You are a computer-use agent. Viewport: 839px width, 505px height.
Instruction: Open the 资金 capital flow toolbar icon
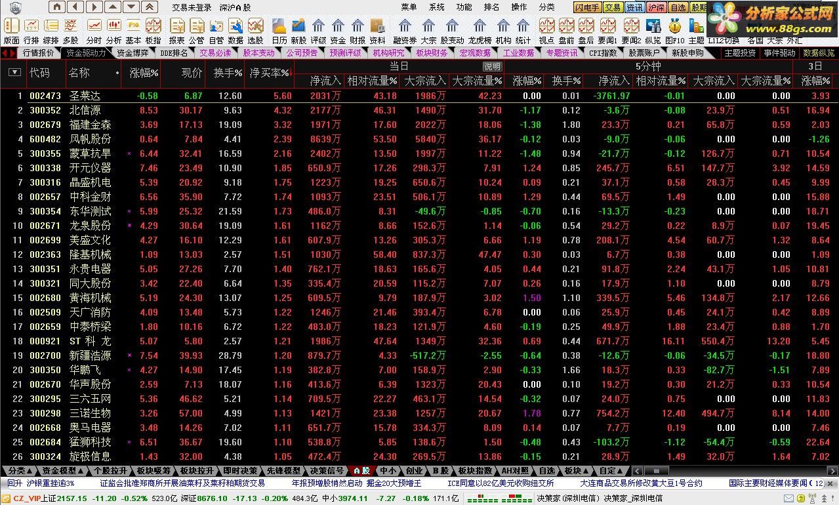(x=338, y=31)
